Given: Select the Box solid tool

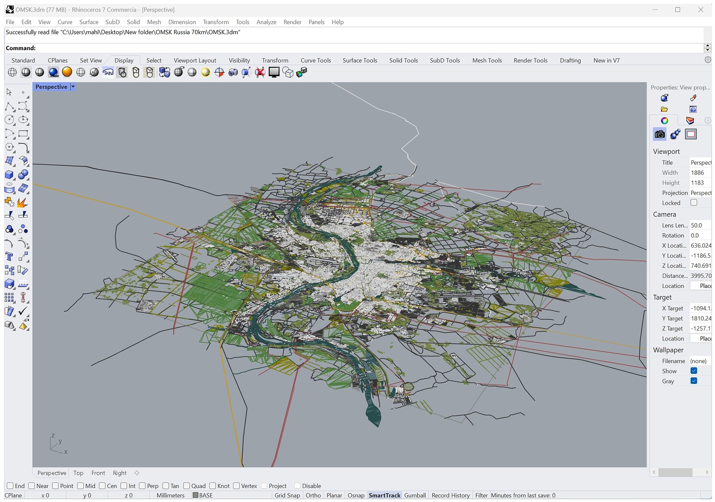Looking at the screenshot, I should (x=9, y=175).
